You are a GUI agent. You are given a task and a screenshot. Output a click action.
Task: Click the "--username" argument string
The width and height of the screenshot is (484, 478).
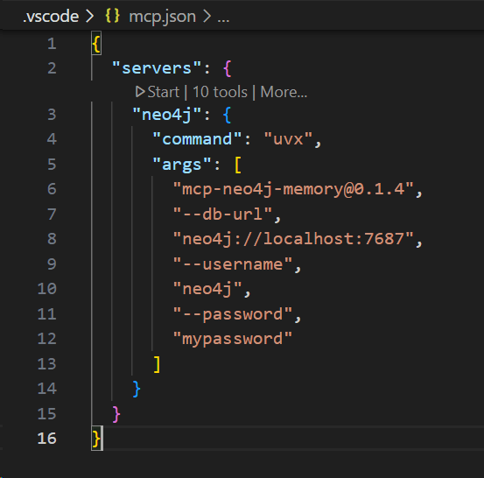(233, 264)
